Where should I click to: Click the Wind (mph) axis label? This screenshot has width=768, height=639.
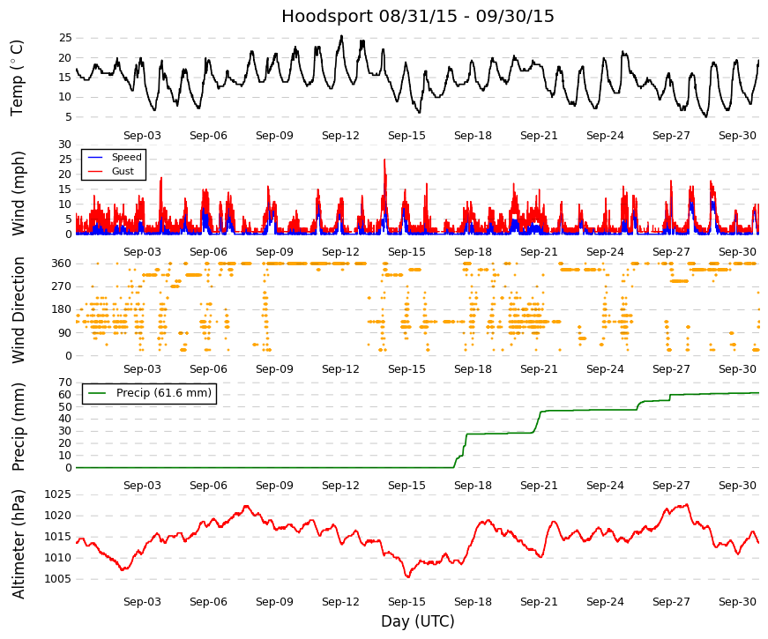(18, 193)
